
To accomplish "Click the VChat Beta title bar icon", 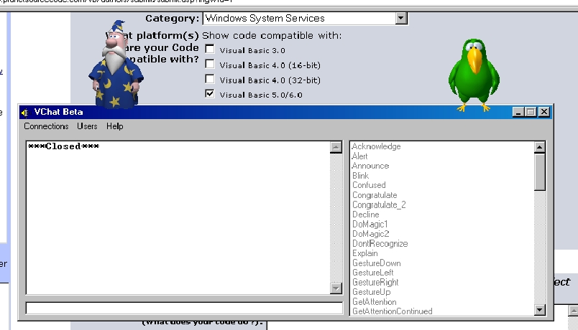I will (x=25, y=112).
